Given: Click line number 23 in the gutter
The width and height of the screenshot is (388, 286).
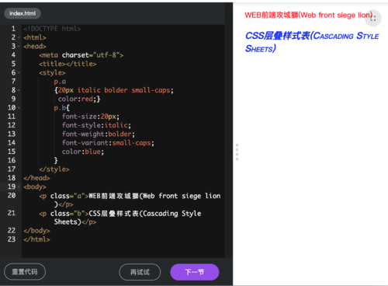Looking at the screenshot, I should [12, 239].
